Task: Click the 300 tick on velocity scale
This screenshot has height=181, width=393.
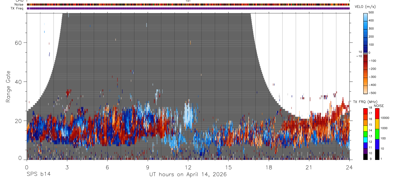Action: [x=371, y=28]
